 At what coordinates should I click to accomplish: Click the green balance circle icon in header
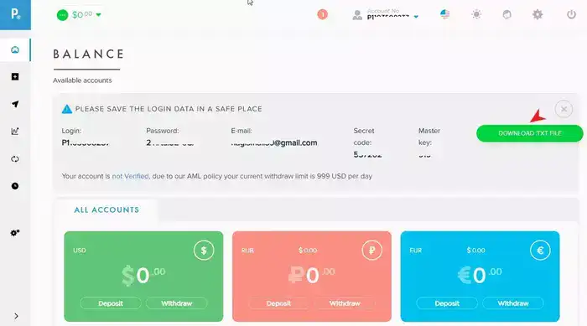(x=62, y=15)
